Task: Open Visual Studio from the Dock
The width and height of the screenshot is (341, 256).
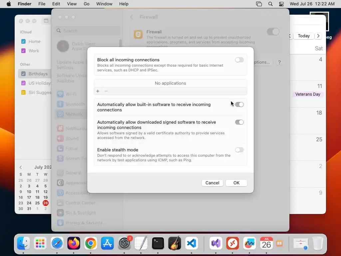Action: (216, 243)
